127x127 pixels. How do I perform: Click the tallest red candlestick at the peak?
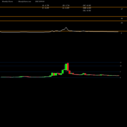(x=68, y=67)
